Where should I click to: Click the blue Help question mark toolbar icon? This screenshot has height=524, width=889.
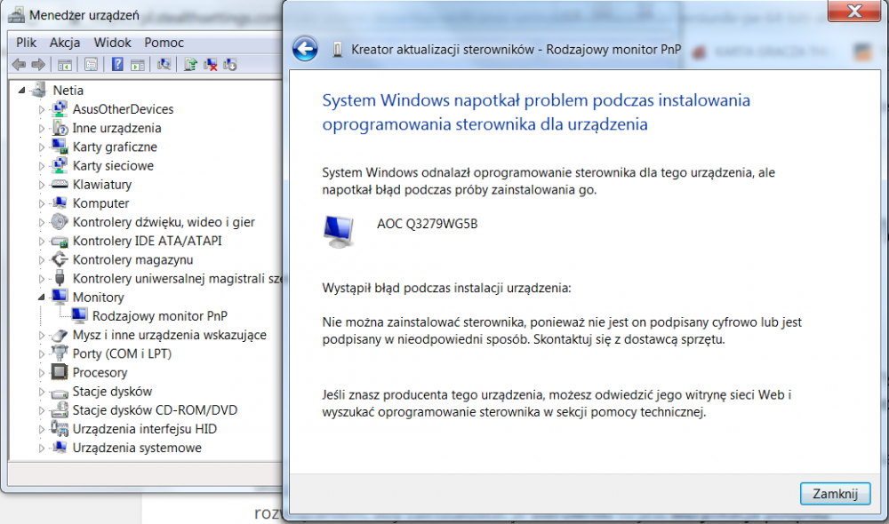tap(116, 64)
